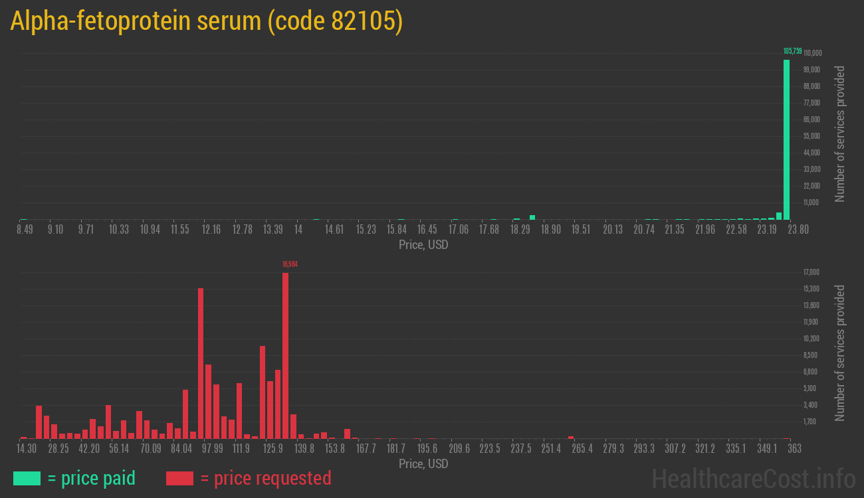864x498 pixels.
Task: Click the small red bar near 265.4
Action: pyautogui.click(x=570, y=438)
